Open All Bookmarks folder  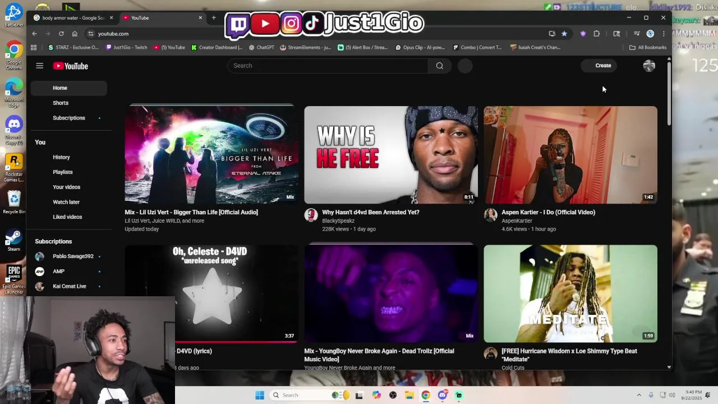[648, 48]
